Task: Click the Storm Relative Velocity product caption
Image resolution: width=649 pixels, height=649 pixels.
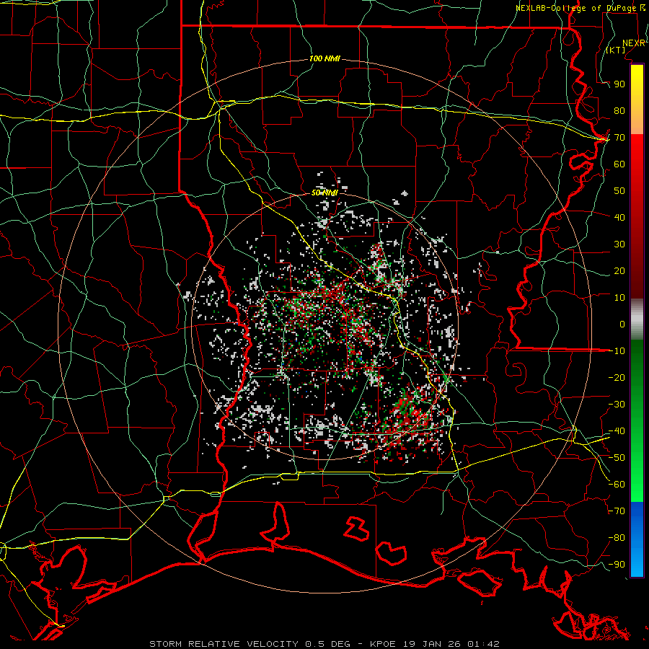Action: (x=324, y=644)
